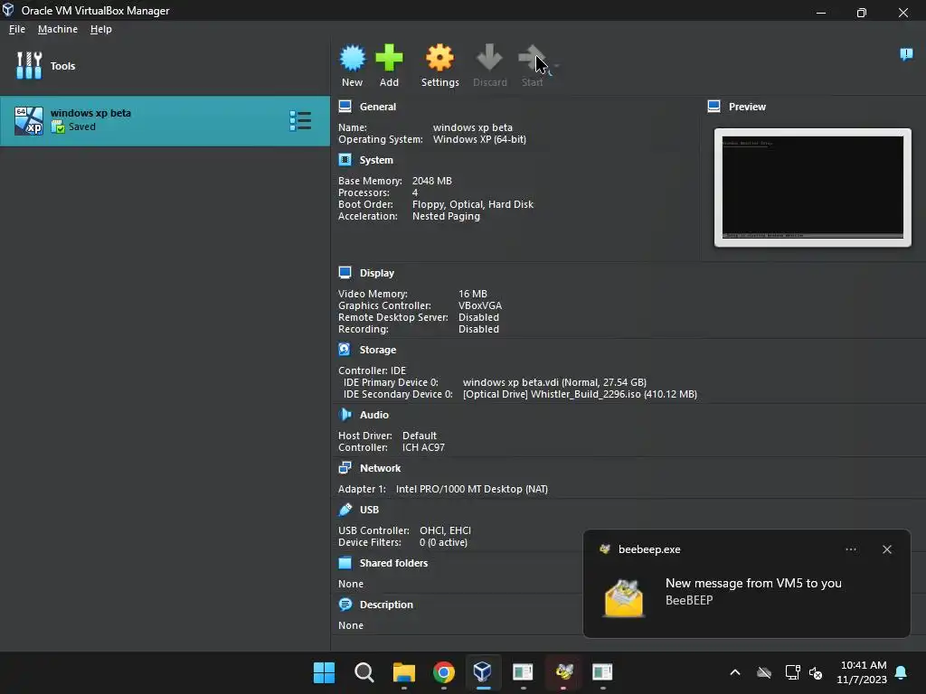Open beebeep notification options (three dots)
The height and width of the screenshot is (694, 926).
[x=850, y=549]
